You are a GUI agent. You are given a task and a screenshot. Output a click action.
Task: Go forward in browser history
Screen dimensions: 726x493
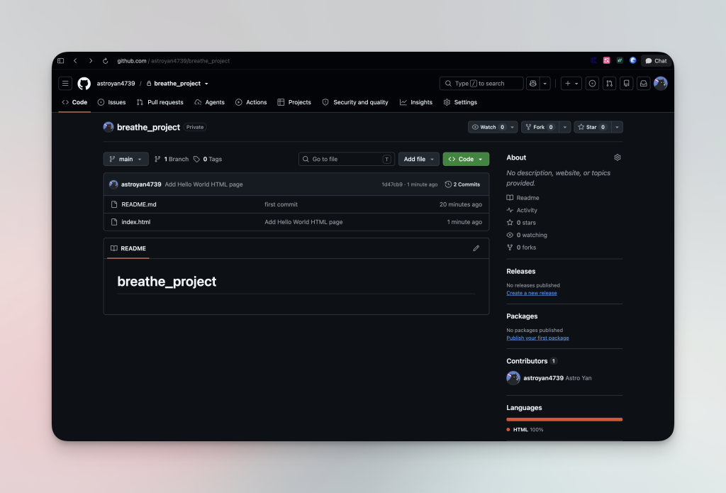(x=90, y=61)
